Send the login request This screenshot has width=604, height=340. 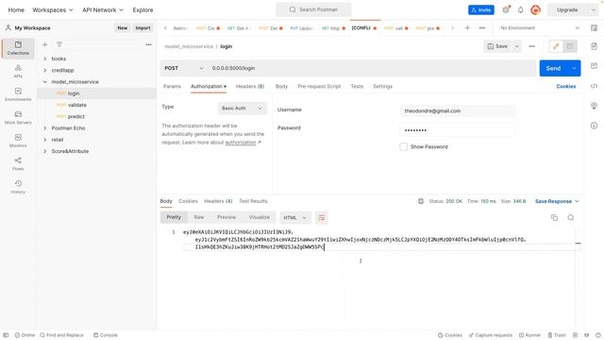[553, 68]
